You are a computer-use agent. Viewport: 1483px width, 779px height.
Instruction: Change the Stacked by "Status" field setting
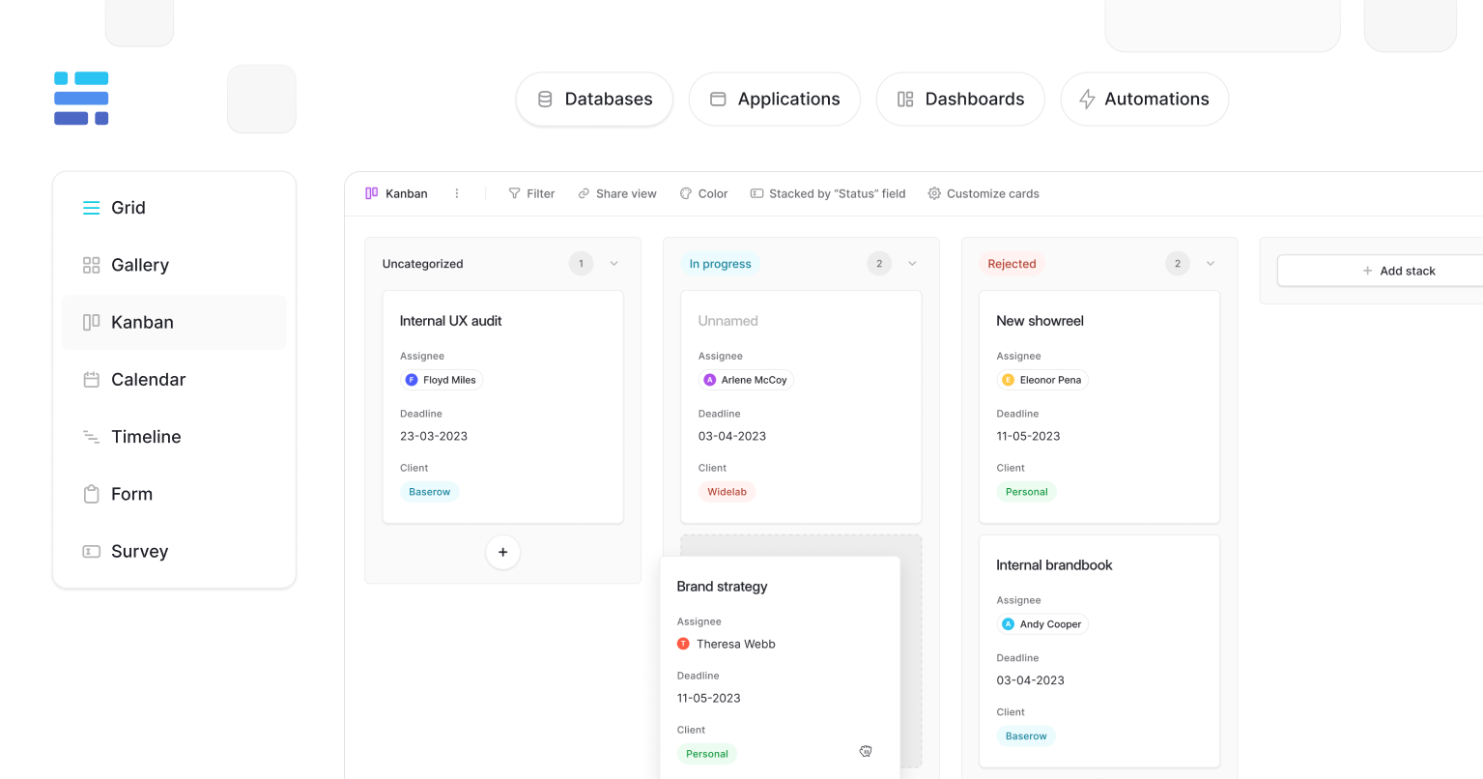828,193
